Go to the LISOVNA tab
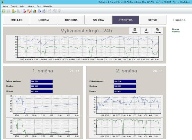Image resolution: width=192 pixels, height=140 pixels. tap(44, 20)
